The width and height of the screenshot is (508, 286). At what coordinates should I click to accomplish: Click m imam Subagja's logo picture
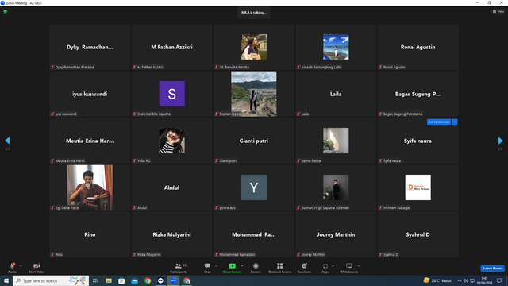418,187
